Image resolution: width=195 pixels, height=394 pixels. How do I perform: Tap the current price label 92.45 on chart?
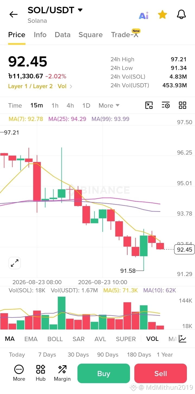coord(184,249)
